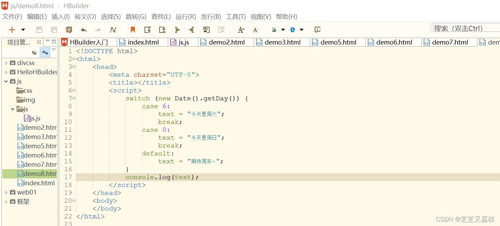The width and height of the screenshot is (500, 226).
Task: Click the up-arrow page jump icon
Action: [148, 30]
